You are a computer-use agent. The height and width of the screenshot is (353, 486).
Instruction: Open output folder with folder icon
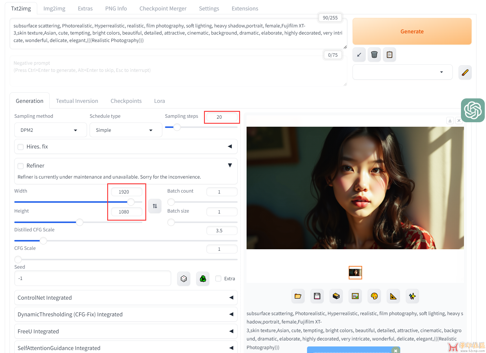click(298, 296)
